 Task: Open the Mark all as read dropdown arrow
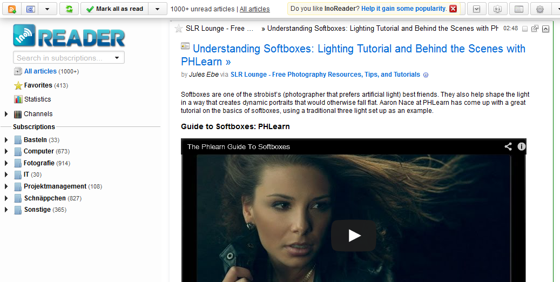(158, 9)
